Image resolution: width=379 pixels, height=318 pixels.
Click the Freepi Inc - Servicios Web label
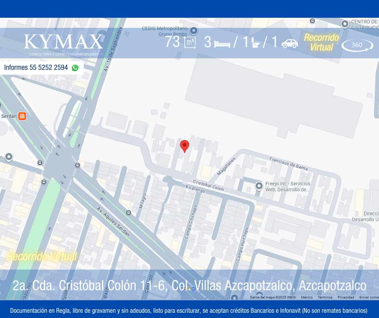click(x=287, y=186)
